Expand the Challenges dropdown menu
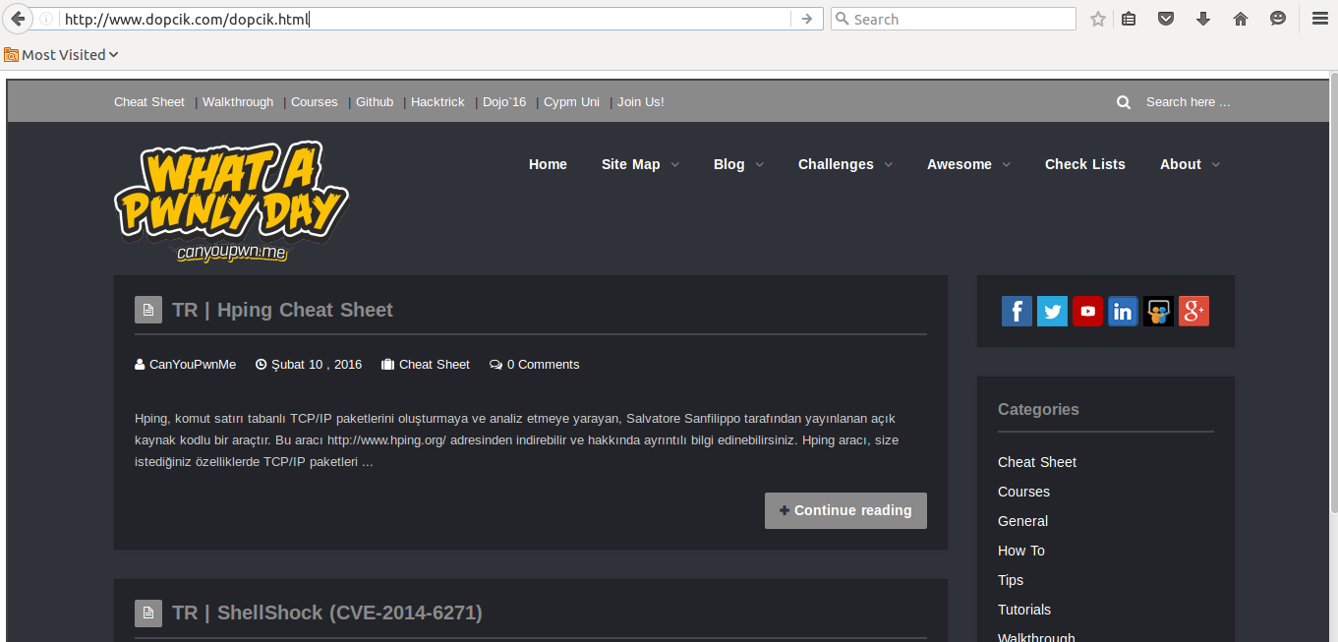Screen dimensions: 1338x642 [844, 164]
